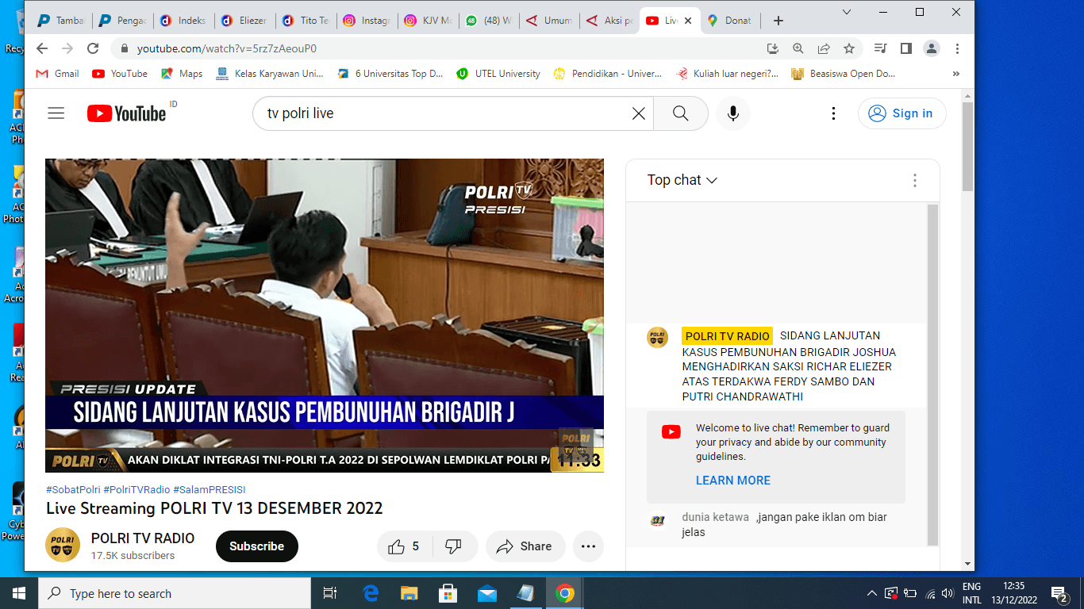Open Chrome tab search chevron

tap(847, 12)
